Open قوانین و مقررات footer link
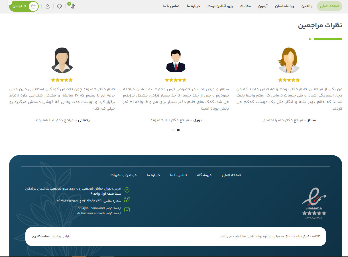This screenshot has height=257, width=348. click(x=123, y=175)
